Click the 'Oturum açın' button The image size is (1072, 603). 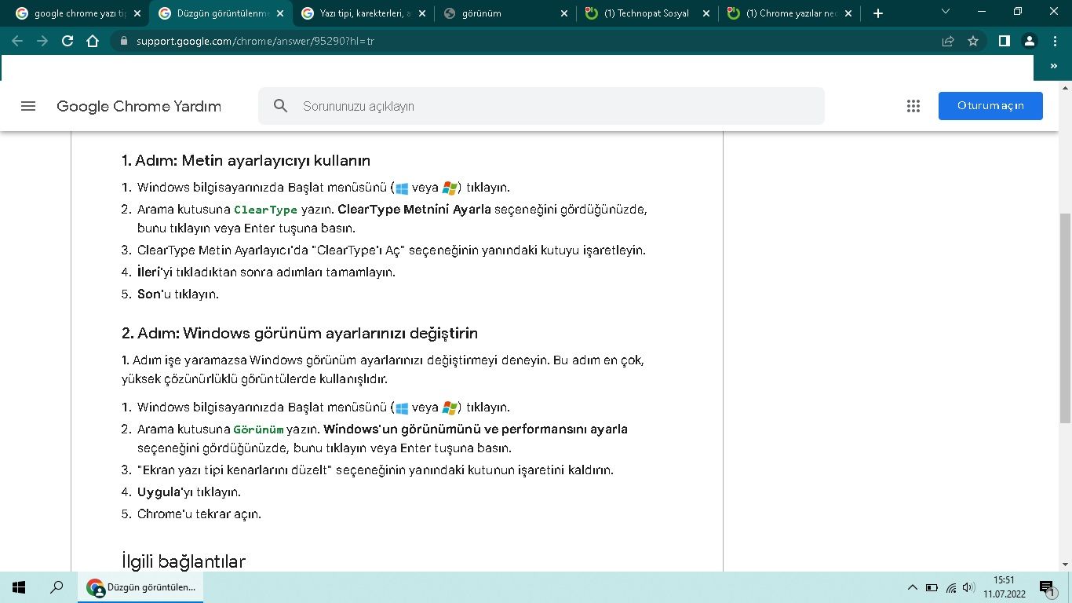pyautogui.click(x=990, y=106)
